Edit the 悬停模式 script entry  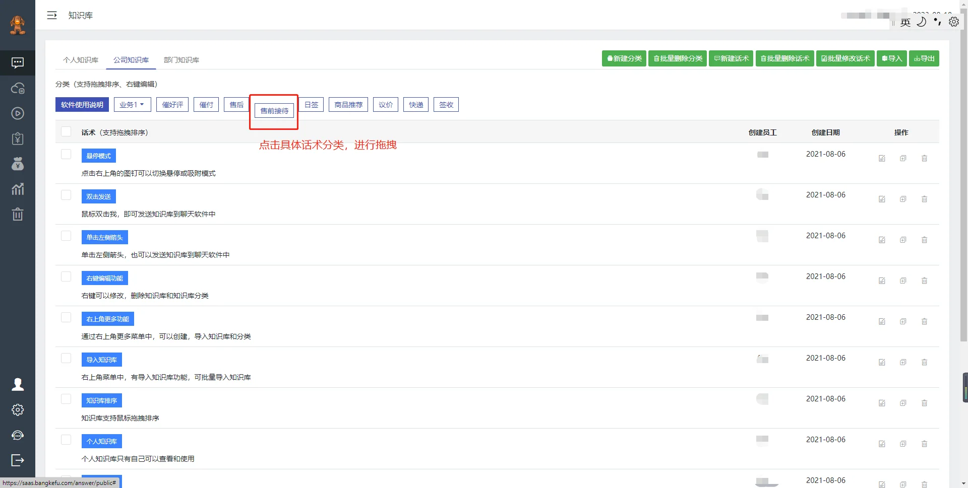pos(882,158)
